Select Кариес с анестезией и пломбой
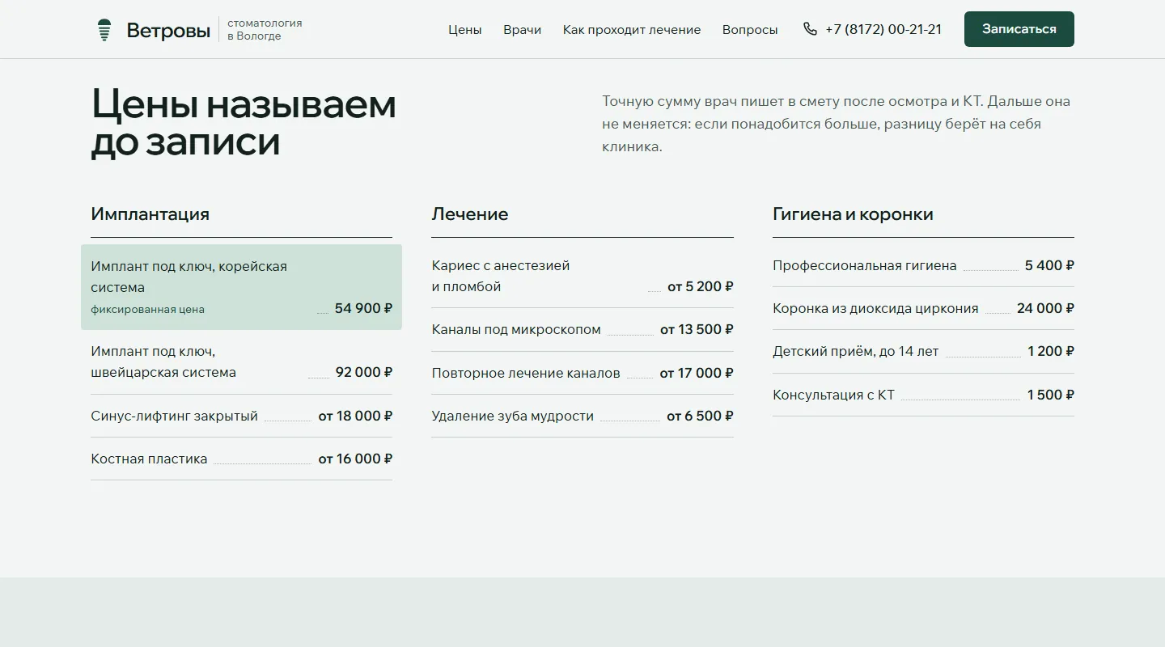Viewport: 1165px width, 647px height. [582, 276]
